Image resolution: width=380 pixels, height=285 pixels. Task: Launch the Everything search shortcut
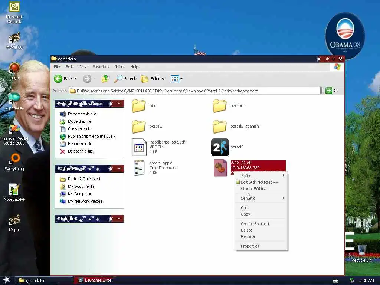[14, 162]
